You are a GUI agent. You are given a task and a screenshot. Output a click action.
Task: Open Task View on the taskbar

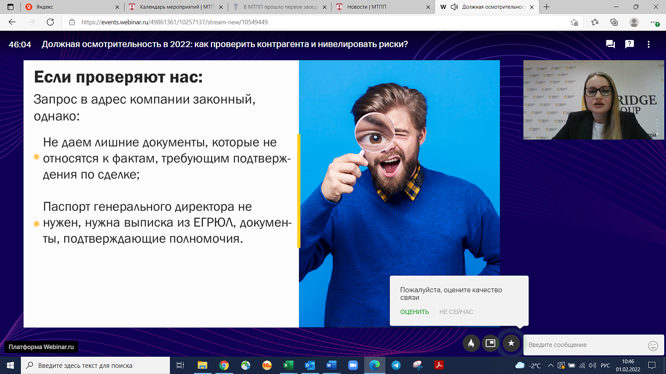tap(180, 366)
